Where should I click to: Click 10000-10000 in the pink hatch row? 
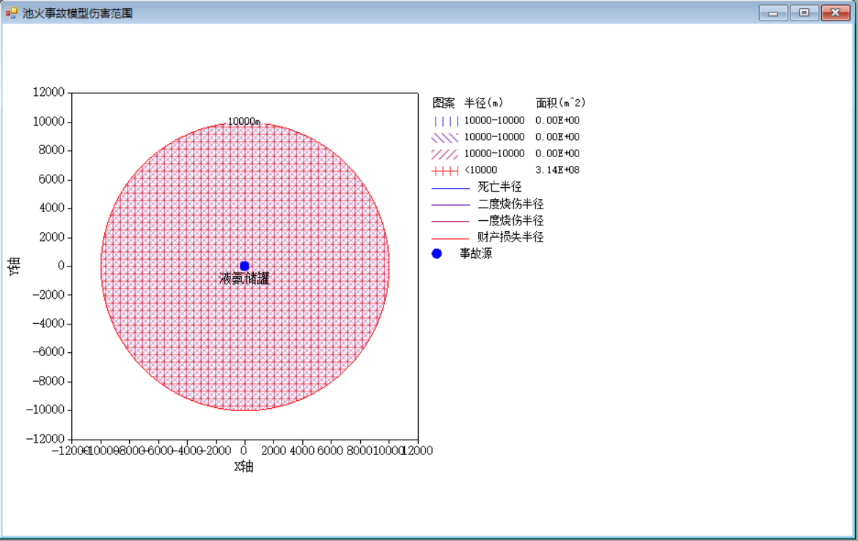495,153
